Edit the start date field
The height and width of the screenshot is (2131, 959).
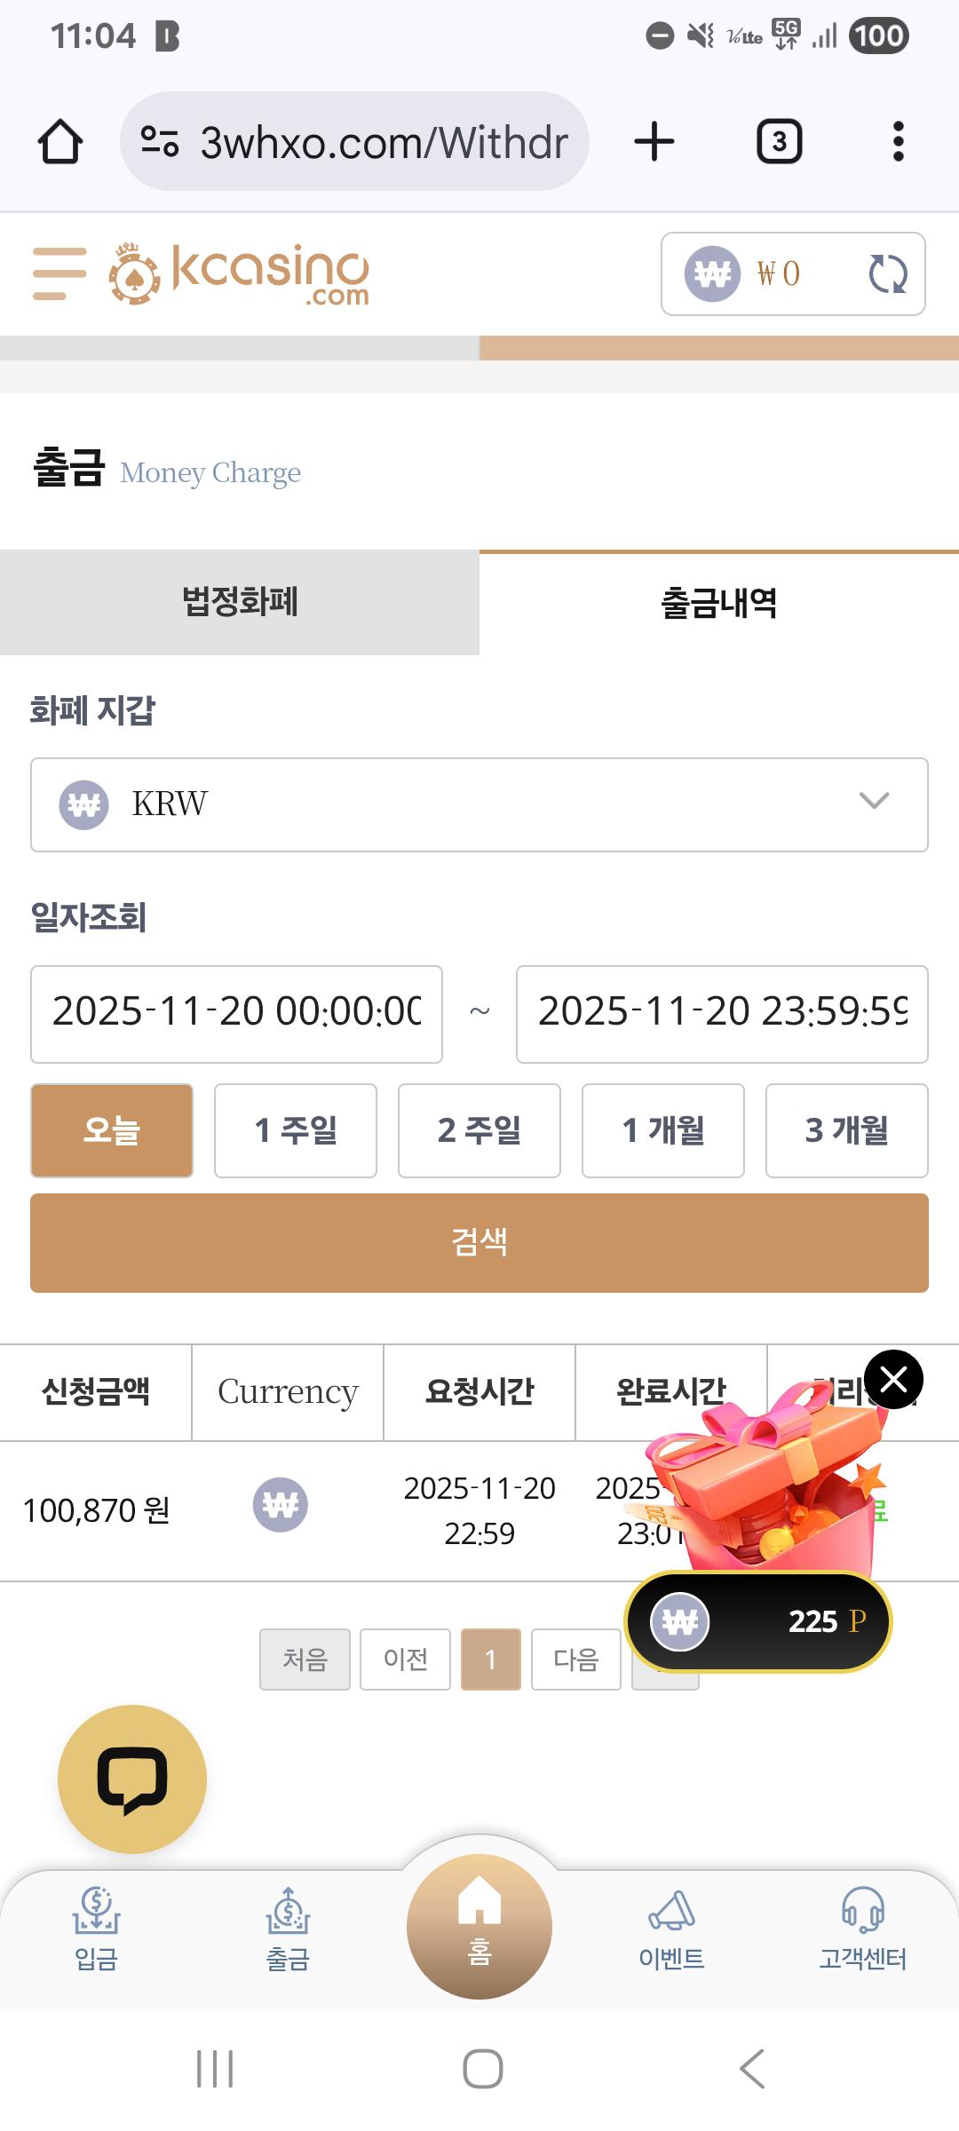(236, 1013)
